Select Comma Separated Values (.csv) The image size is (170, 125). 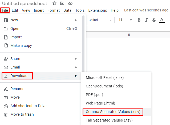pyautogui.click(x=113, y=112)
